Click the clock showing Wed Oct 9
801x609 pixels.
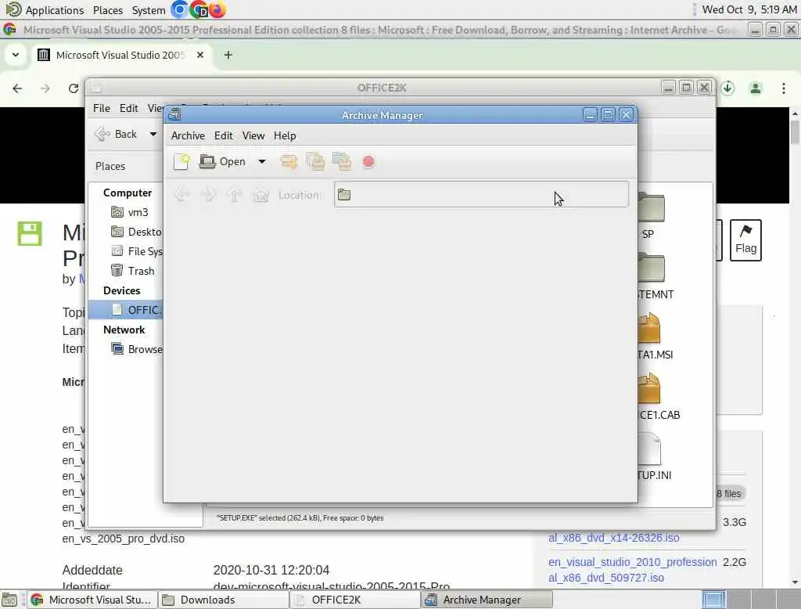coord(749,9)
